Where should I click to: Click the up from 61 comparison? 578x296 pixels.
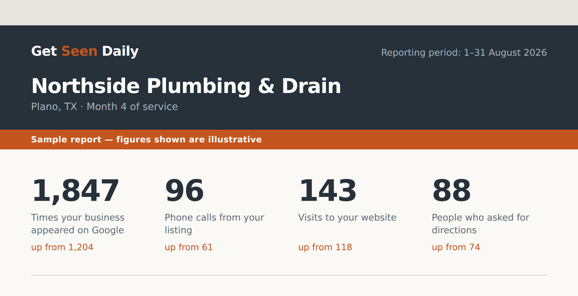(189, 247)
